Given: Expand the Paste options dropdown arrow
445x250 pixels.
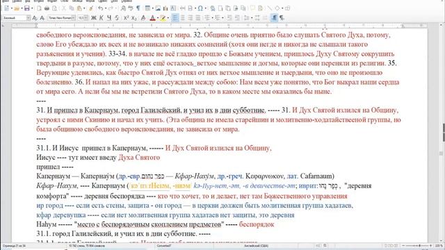Looking at the screenshot, I should 84,8.
